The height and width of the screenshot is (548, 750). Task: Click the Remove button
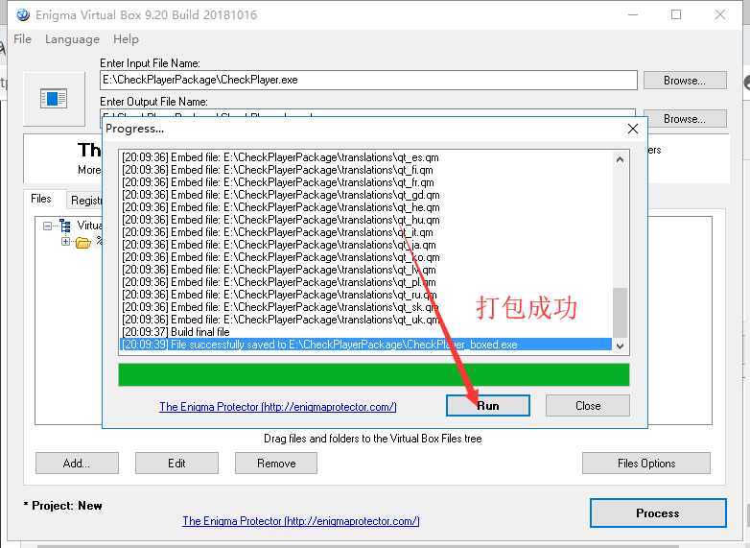tap(276, 464)
